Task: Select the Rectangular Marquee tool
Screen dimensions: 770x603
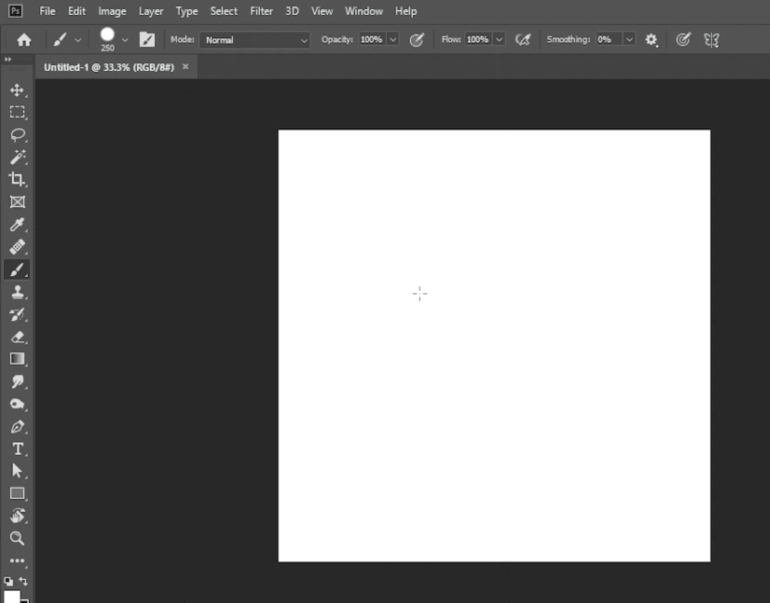Action: coord(17,112)
